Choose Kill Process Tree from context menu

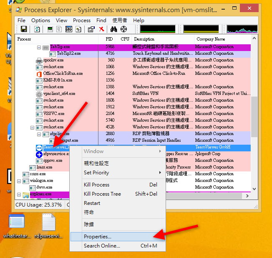(x=102, y=194)
